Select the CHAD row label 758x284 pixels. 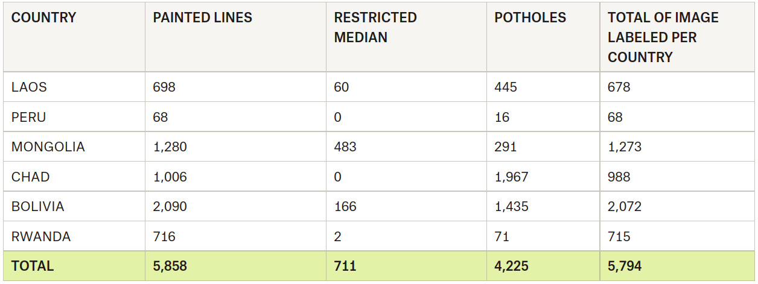click(30, 177)
